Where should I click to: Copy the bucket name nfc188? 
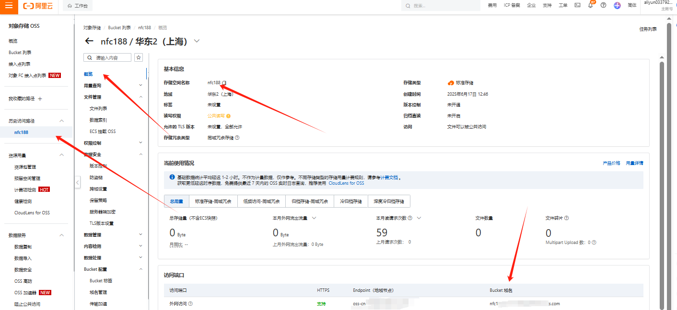click(224, 83)
